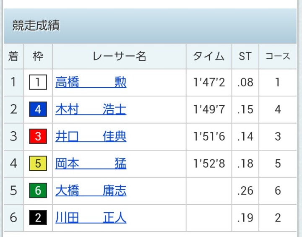Click the black lane 2 badge
302x237 pixels.
click(38, 218)
